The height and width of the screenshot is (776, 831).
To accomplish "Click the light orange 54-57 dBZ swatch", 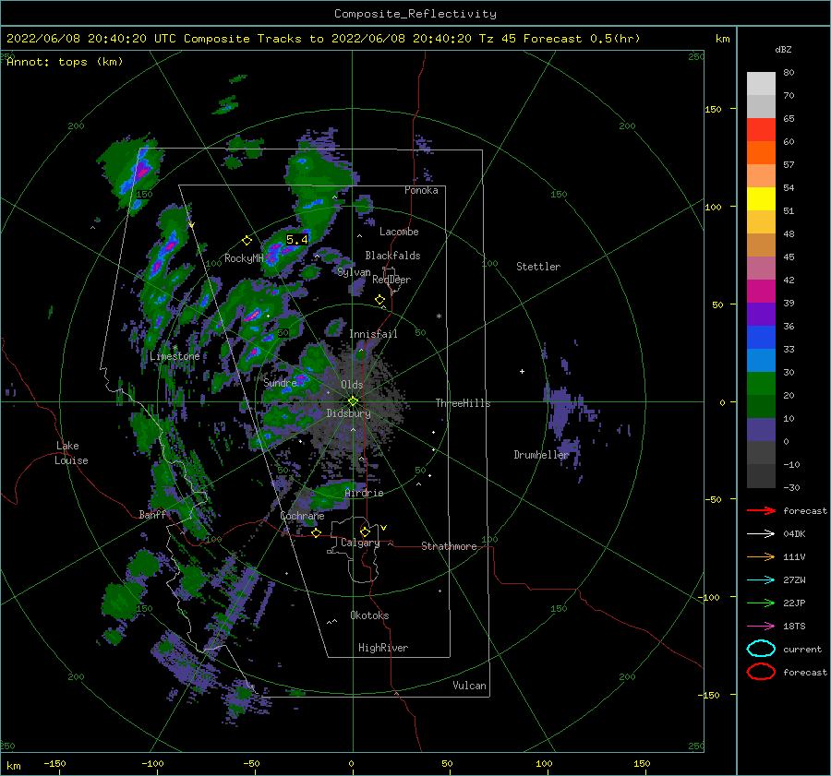I will tap(761, 176).
